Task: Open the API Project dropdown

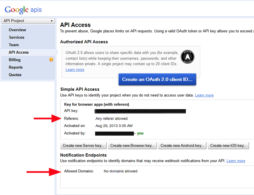Action: tap(28, 21)
